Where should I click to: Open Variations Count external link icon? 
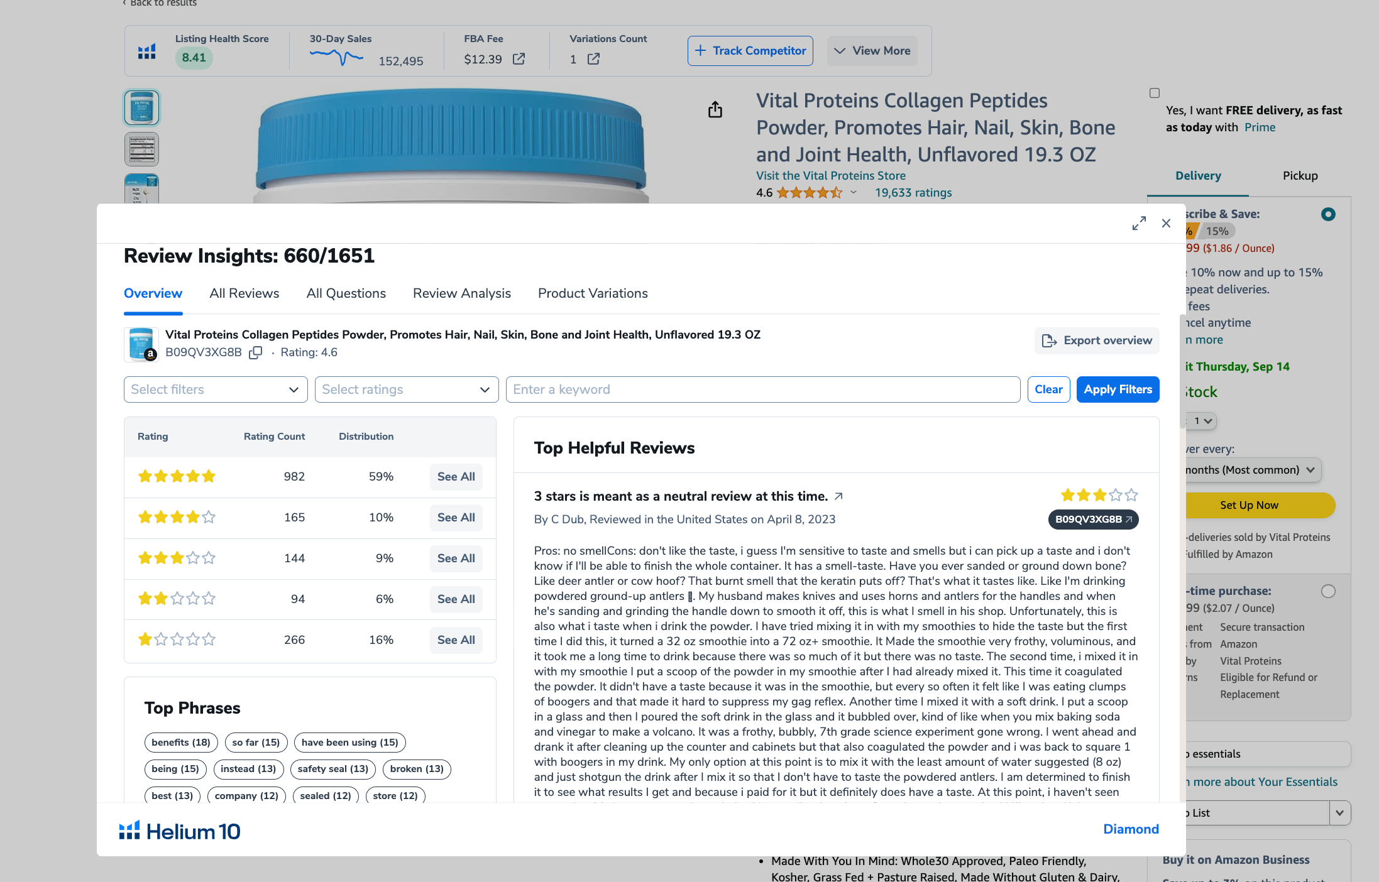[593, 59]
